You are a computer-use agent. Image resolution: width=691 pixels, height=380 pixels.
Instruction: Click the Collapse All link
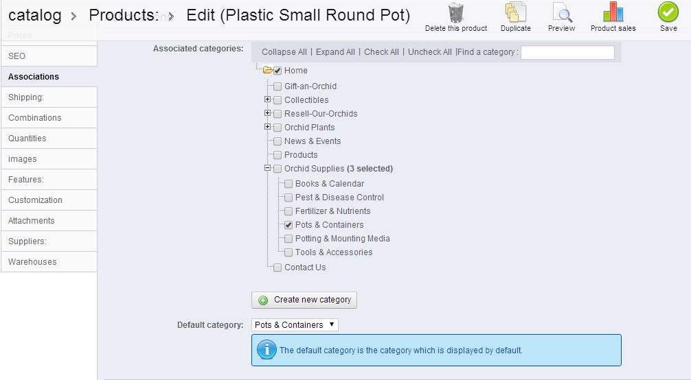[x=284, y=52]
